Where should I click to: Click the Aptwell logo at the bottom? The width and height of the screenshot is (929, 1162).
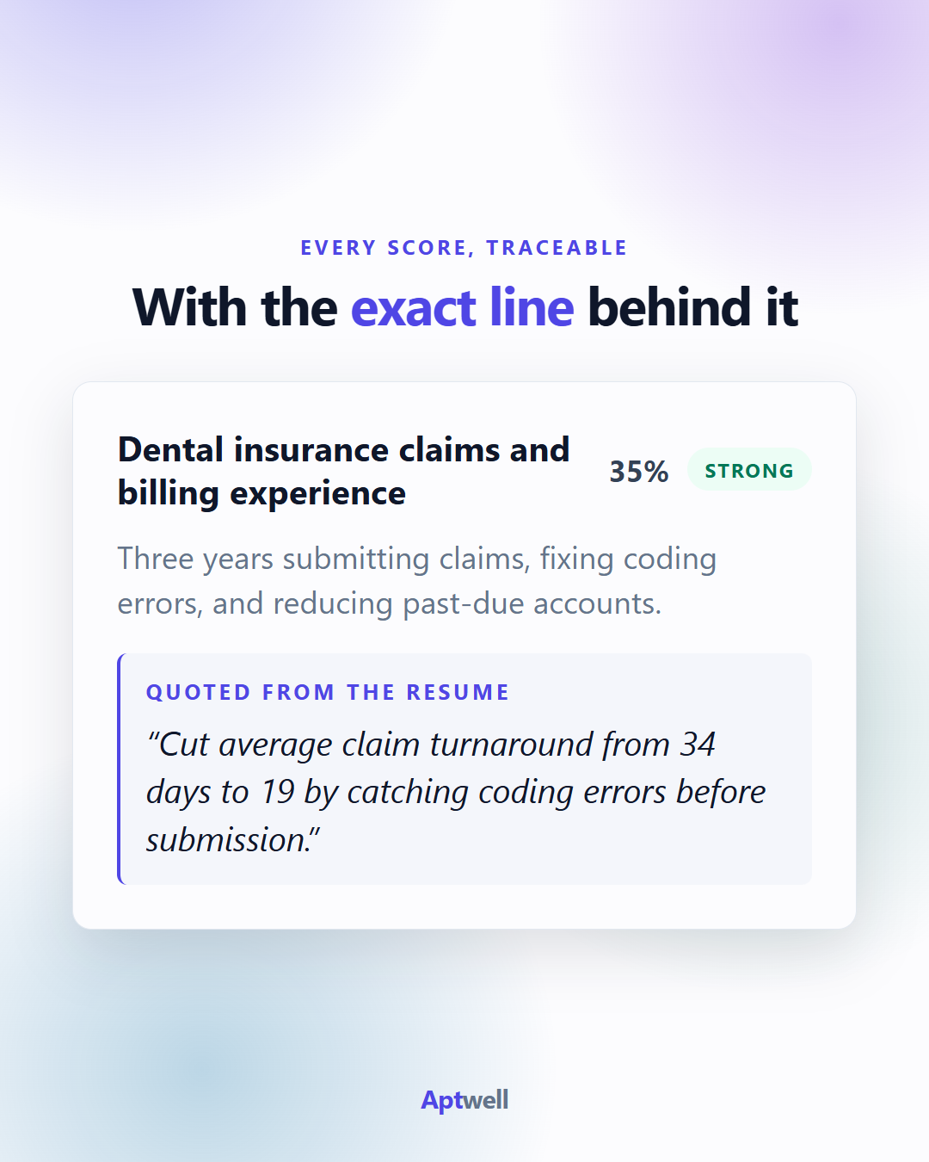pos(464,1100)
